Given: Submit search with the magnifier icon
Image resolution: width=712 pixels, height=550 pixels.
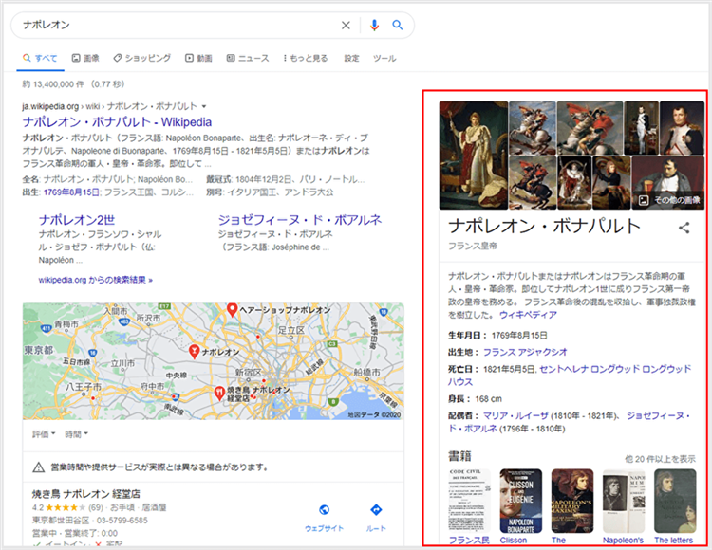Looking at the screenshot, I should (398, 26).
